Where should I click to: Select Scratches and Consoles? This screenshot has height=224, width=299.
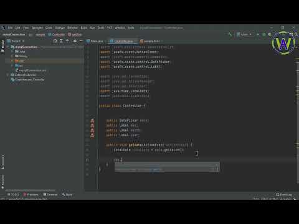tap(27, 80)
